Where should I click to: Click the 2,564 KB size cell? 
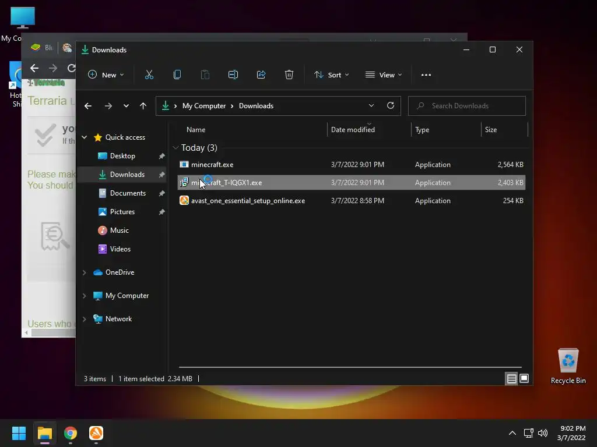pyautogui.click(x=510, y=165)
